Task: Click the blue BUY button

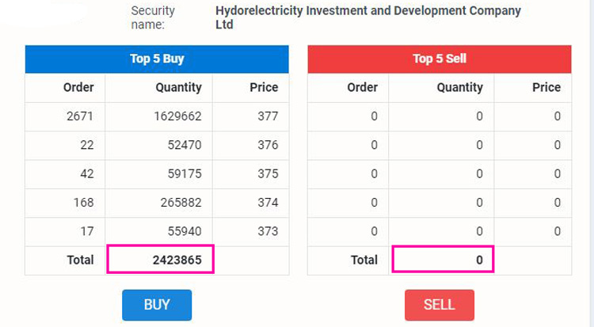Action: 157,305
